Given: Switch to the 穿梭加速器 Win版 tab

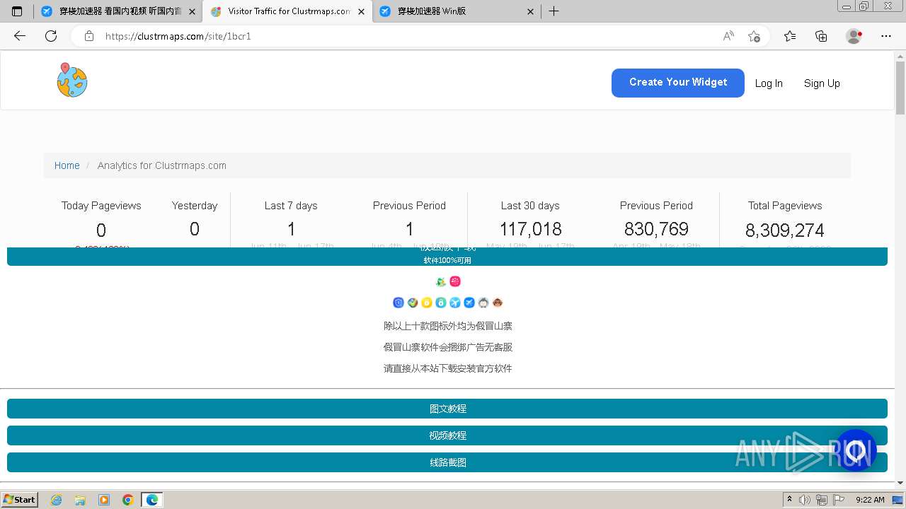Looking at the screenshot, I should pyautogui.click(x=455, y=11).
